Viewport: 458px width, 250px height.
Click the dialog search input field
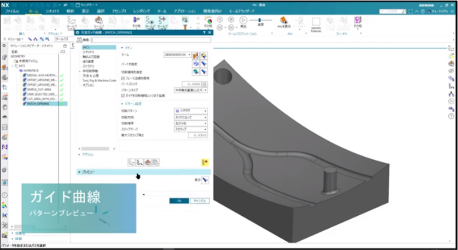pos(151,40)
